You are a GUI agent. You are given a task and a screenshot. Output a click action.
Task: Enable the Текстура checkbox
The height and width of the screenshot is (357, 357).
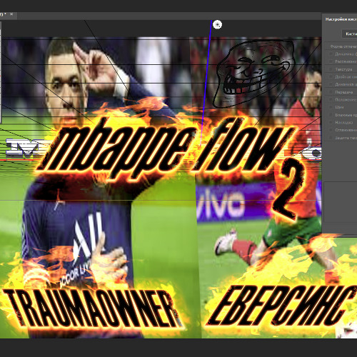click(331, 69)
